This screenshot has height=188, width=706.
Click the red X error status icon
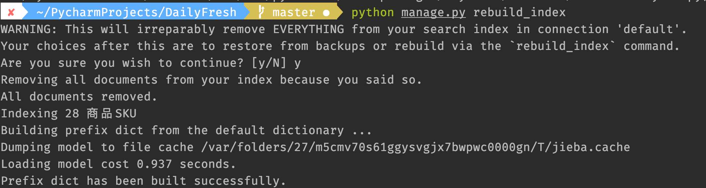click(11, 13)
